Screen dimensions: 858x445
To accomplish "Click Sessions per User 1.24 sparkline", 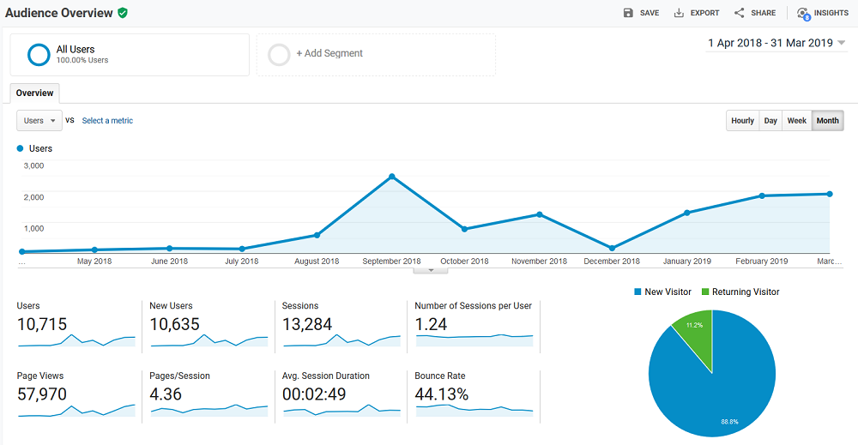I will 474,340.
